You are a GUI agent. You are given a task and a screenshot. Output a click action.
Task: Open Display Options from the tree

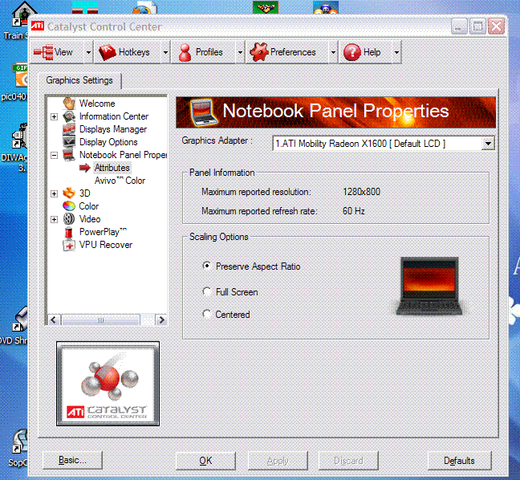click(108, 142)
